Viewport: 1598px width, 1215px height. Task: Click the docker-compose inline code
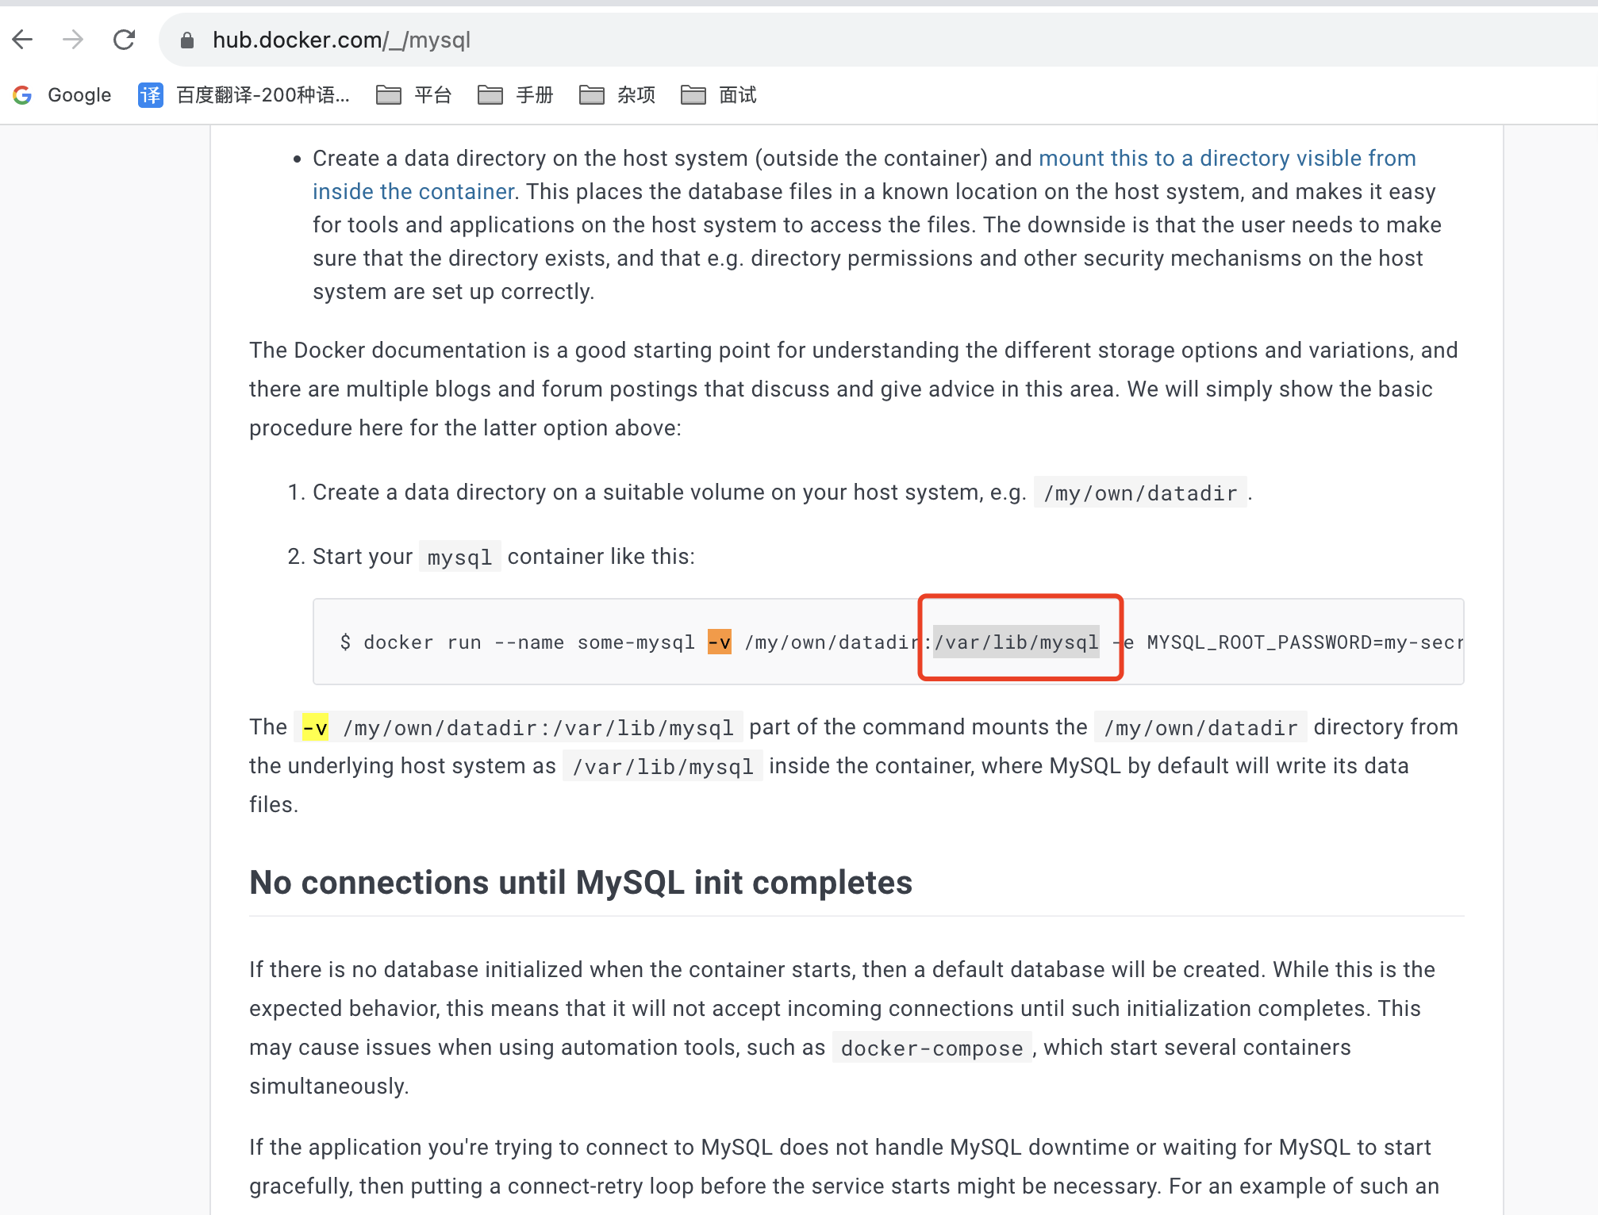(x=932, y=1048)
